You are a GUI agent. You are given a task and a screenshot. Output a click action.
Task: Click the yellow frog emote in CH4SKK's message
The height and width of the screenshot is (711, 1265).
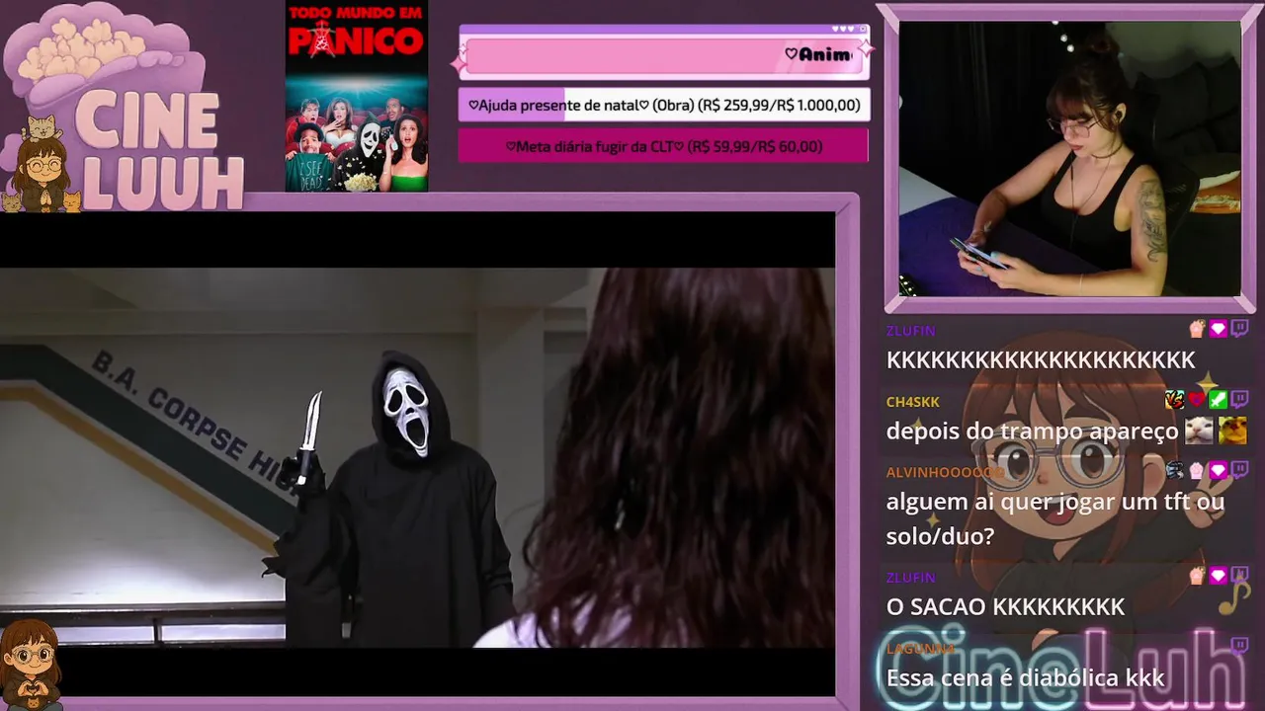[x=1232, y=431]
